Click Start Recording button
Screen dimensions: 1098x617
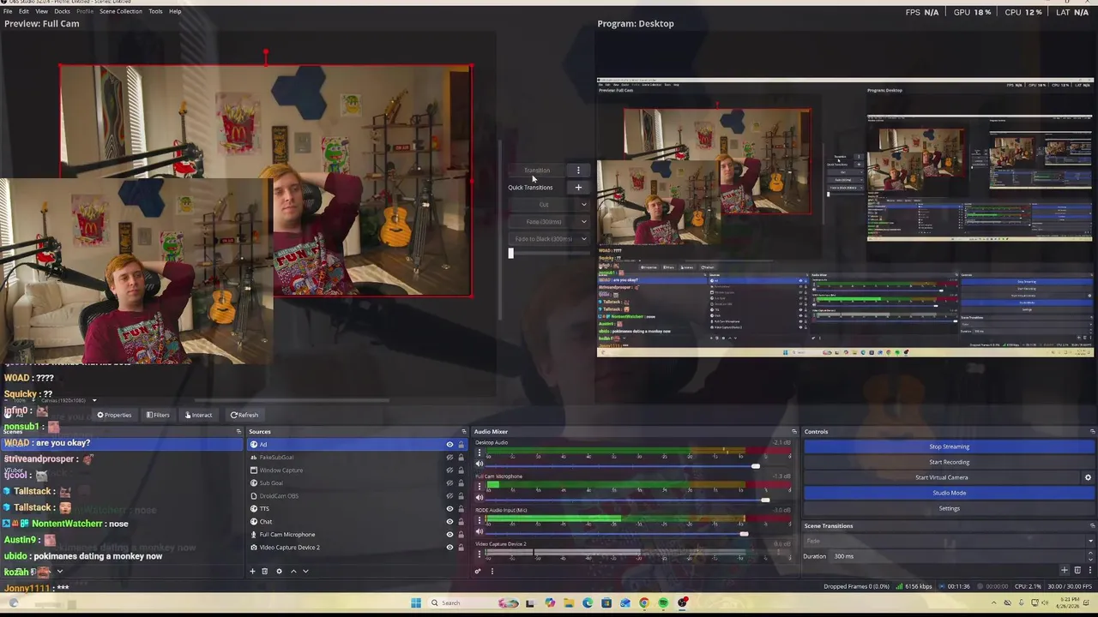coord(949,462)
